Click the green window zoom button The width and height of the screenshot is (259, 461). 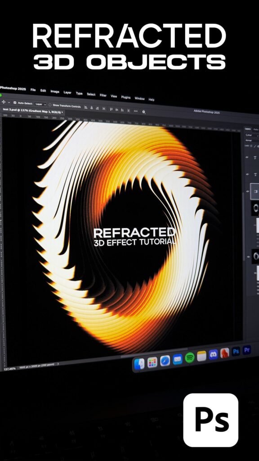point(0,95)
